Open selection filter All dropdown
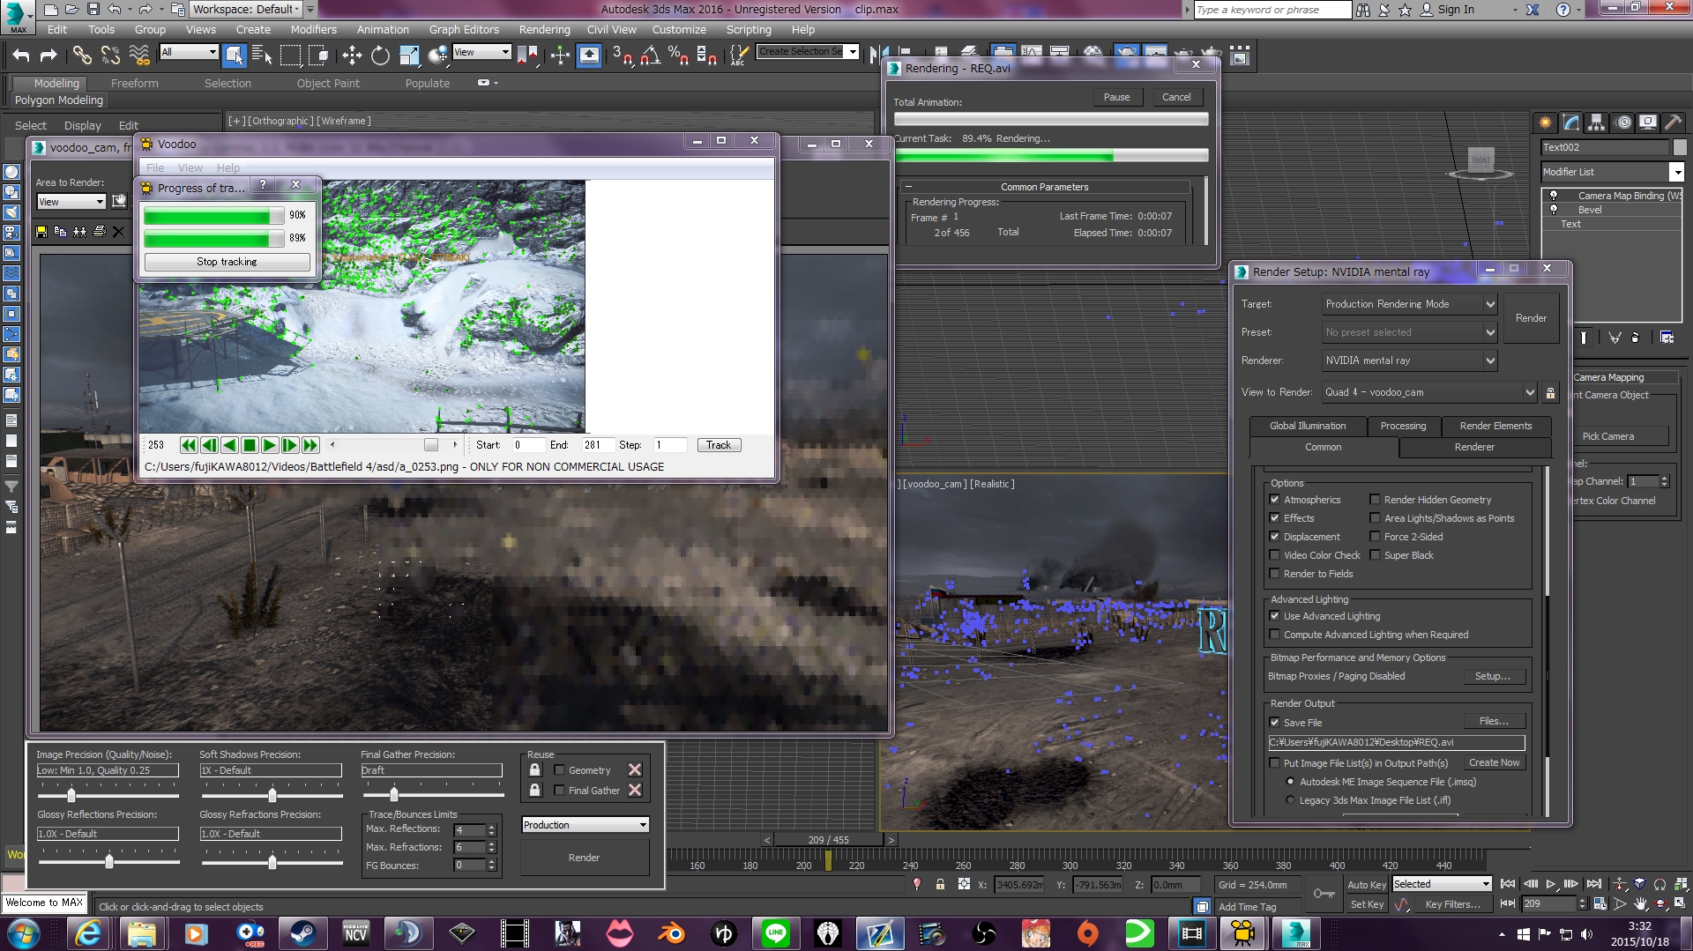 (189, 52)
